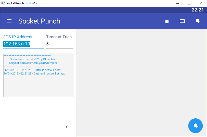The image size is (207, 137).
Task: Click the empty gray file listing panel
Action: point(142,83)
